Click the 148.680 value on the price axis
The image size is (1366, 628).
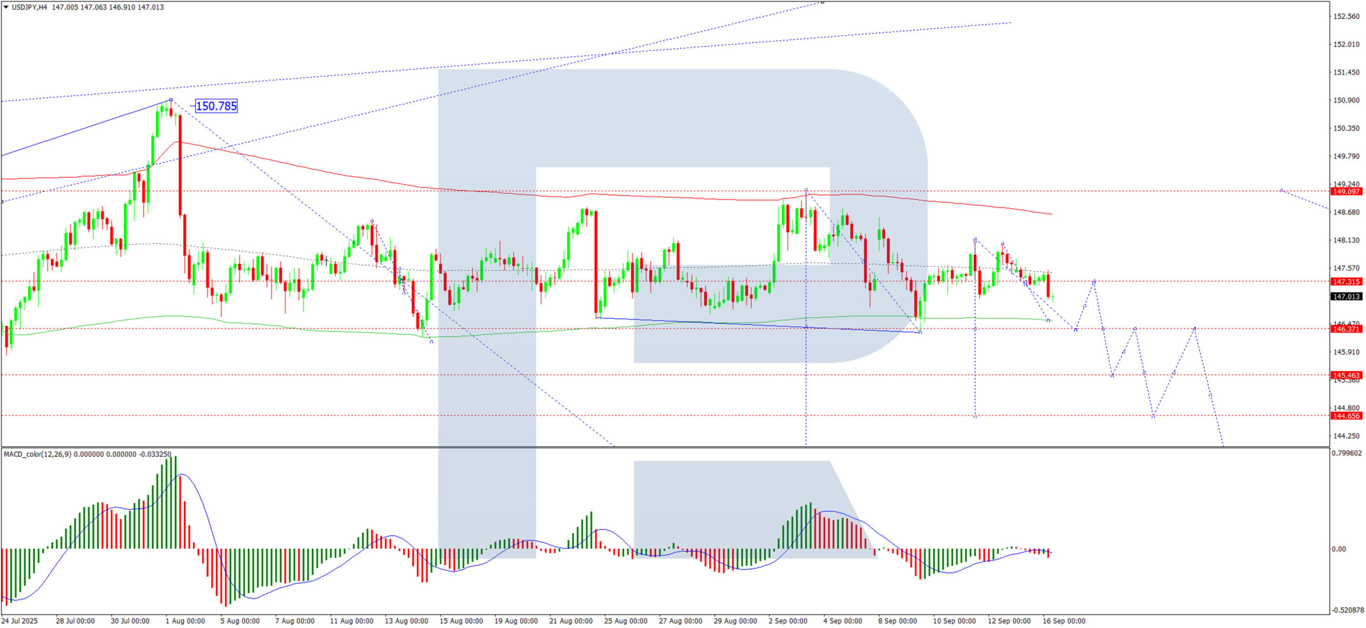click(x=1346, y=212)
